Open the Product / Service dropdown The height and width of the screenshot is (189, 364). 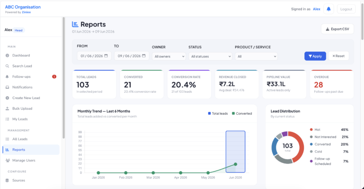click(x=256, y=56)
